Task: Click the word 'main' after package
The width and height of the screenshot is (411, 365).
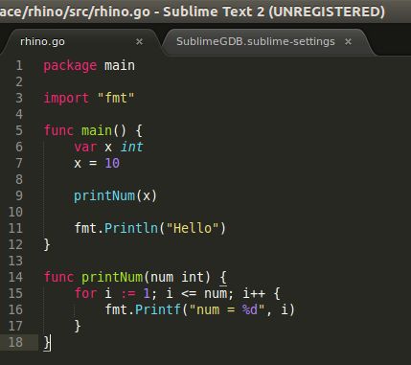Action: [120, 65]
